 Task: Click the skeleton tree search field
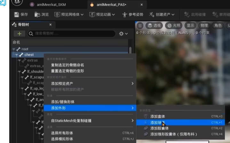(71, 34)
